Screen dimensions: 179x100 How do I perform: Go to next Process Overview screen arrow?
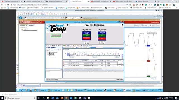tap(122, 25)
